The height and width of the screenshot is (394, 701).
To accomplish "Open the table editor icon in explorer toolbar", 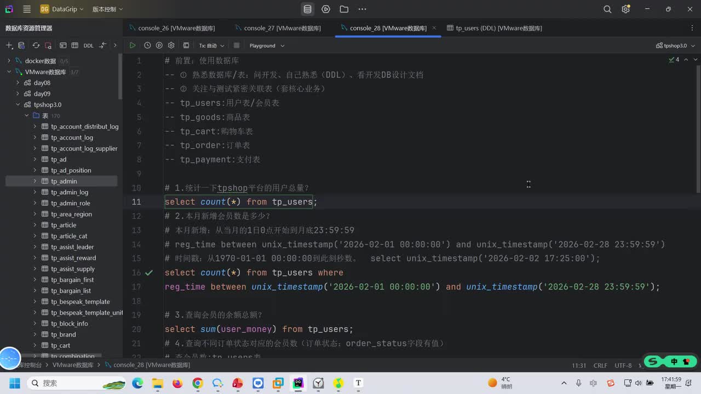I will click(75, 45).
